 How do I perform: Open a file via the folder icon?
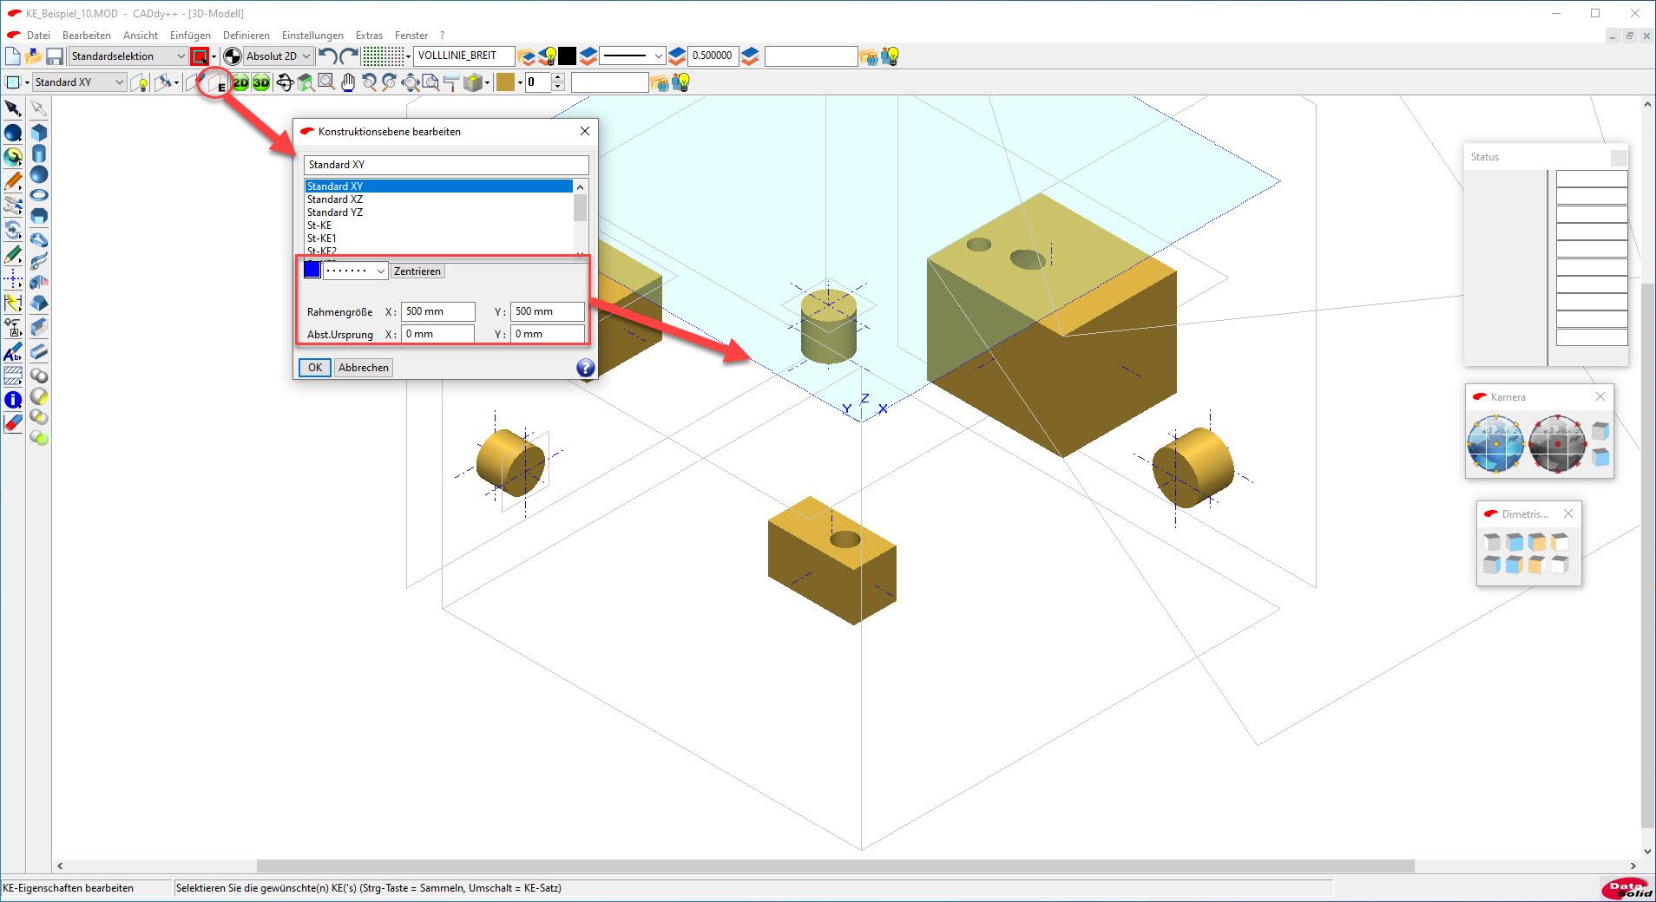[33, 56]
